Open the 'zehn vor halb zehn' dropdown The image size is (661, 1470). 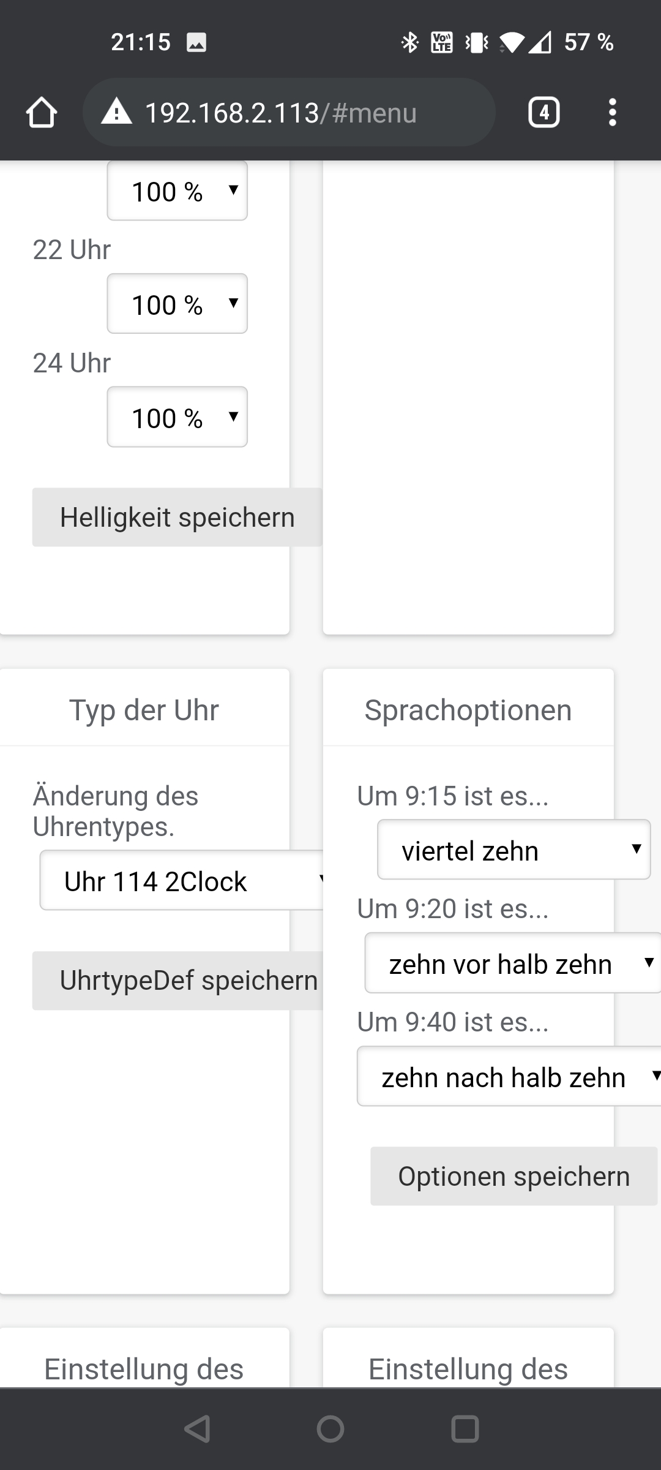(513, 963)
